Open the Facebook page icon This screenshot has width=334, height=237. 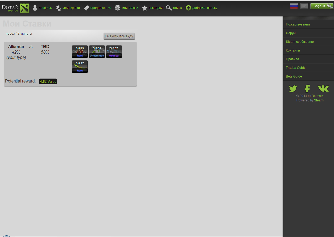pyautogui.click(x=307, y=89)
